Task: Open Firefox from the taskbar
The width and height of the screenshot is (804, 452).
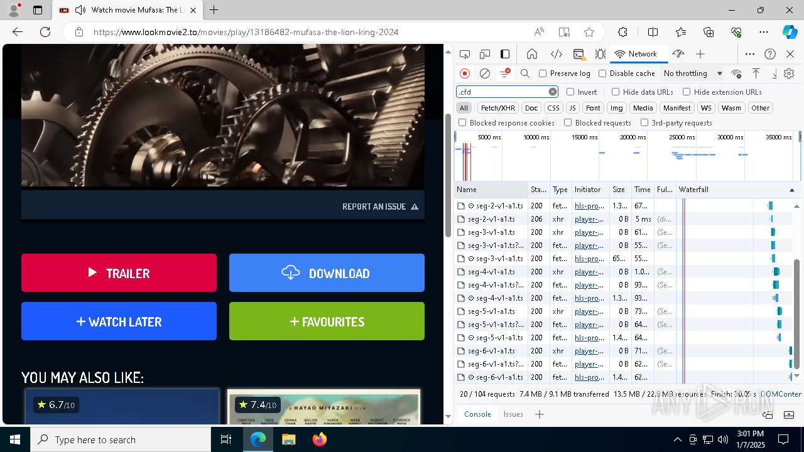Action: click(319, 439)
